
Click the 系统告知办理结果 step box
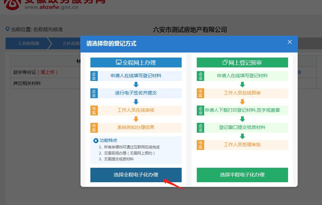coord(136,127)
